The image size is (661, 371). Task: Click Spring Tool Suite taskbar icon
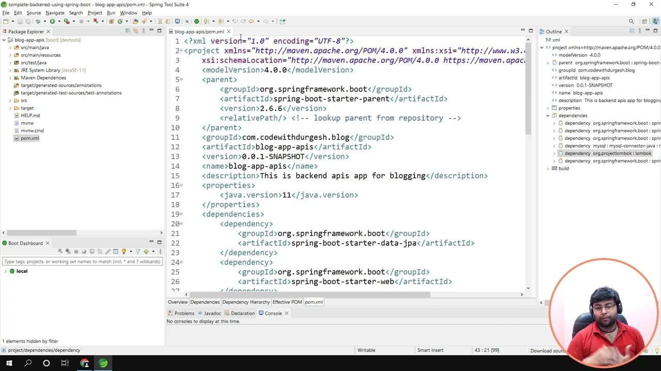coord(103,363)
